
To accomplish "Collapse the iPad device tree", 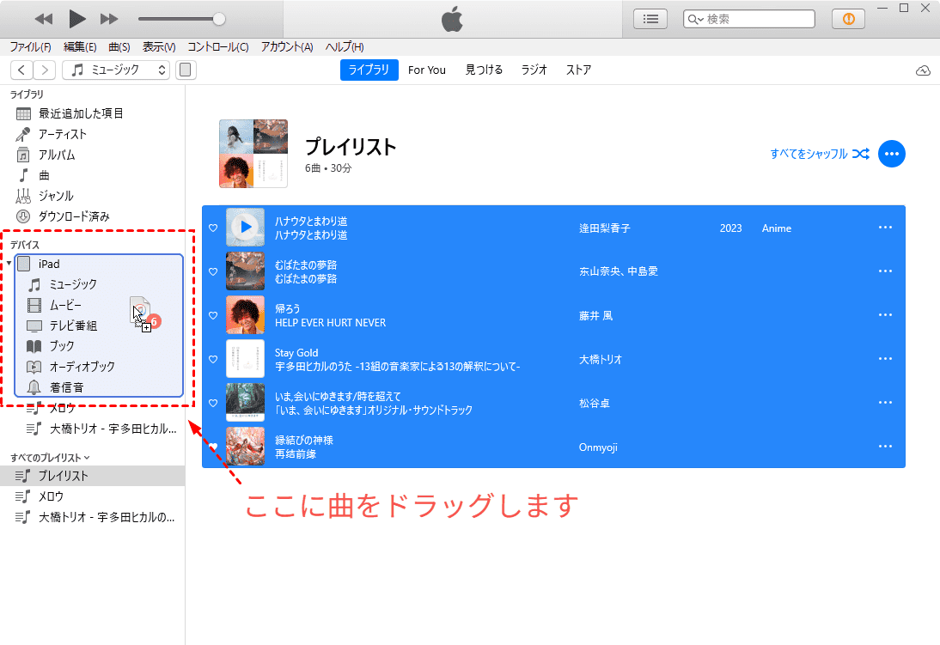I will pos(9,264).
